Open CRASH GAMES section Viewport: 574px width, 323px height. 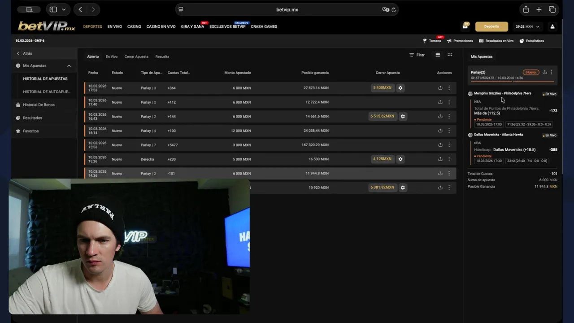tap(264, 26)
